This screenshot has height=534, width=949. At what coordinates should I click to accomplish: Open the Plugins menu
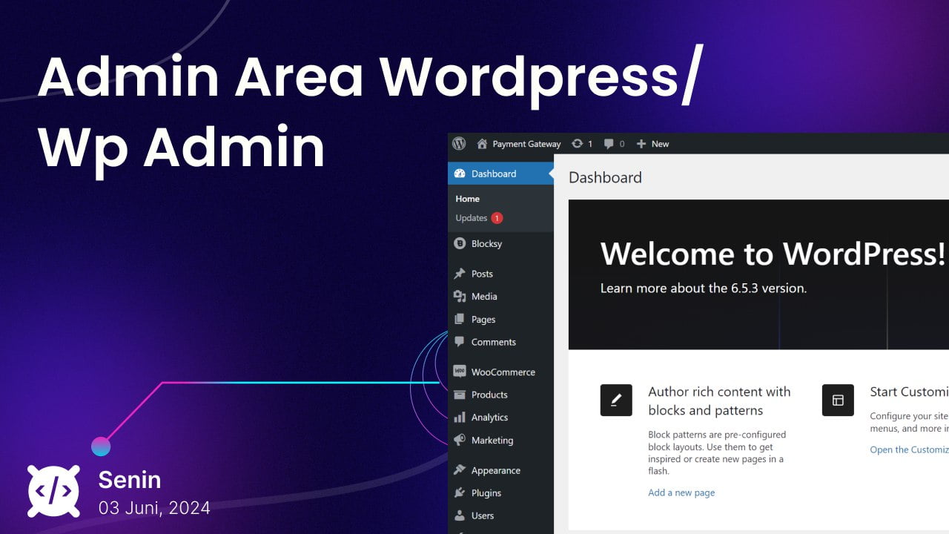pos(486,493)
